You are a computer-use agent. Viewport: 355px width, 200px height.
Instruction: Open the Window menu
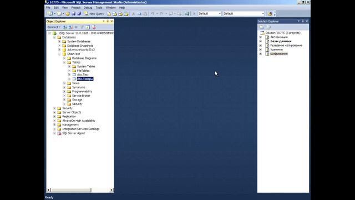(110, 8)
